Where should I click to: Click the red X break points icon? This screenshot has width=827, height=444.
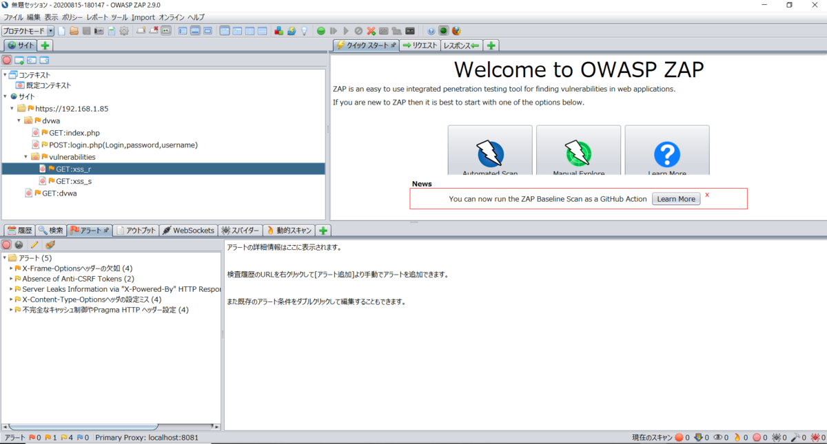tap(371, 31)
